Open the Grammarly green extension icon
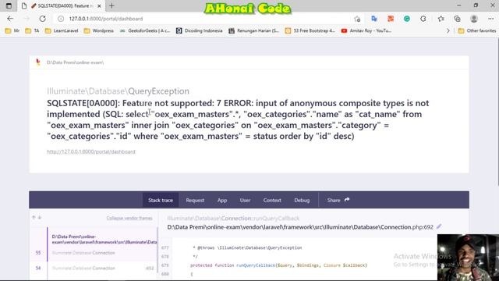 pyautogui.click(x=407, y=19)
